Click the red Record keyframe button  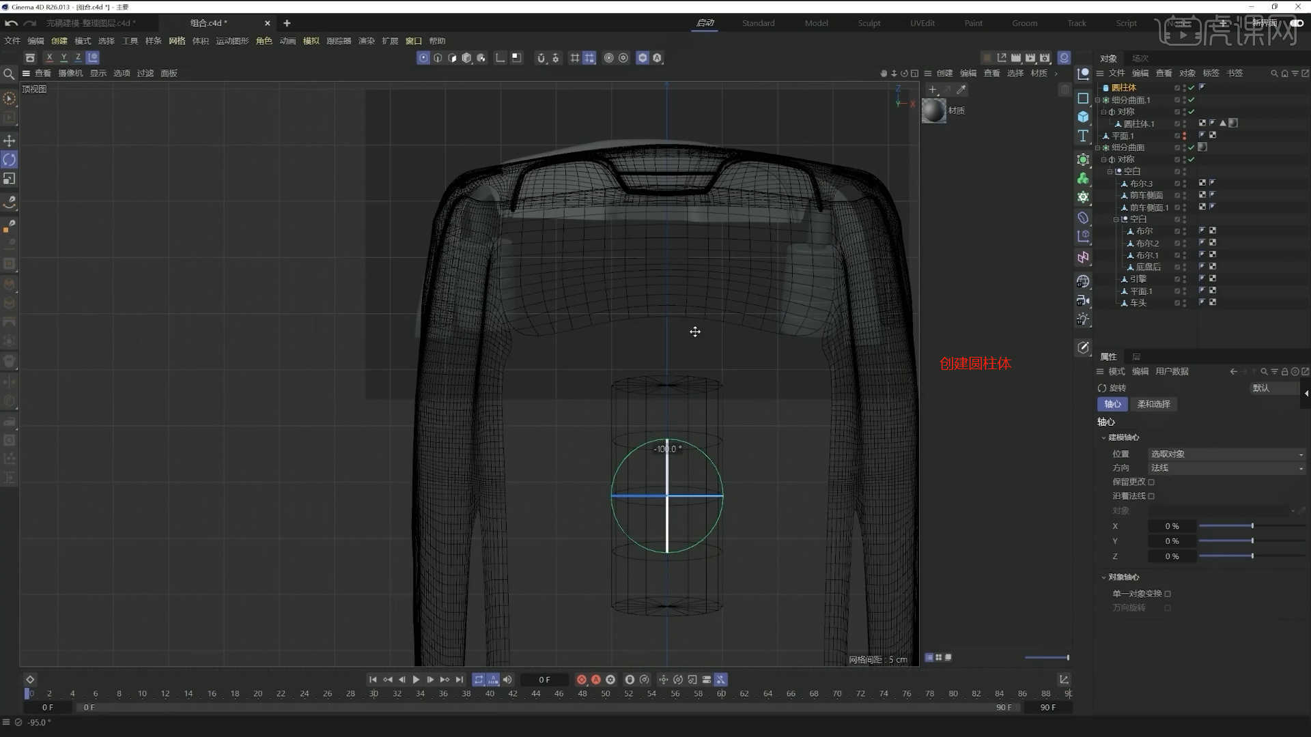[x=581, y=680]
